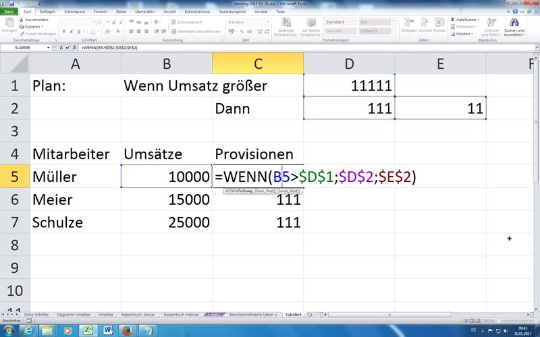Cancel formula entry with X icon
This screenshot has height=337, width=540.
coord(61,48)
